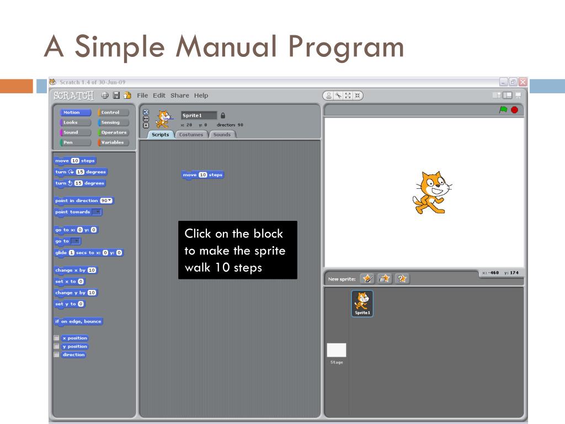
Task: Select the grow sprite tool
Action: pyautogui.click(x=348, y=96)
